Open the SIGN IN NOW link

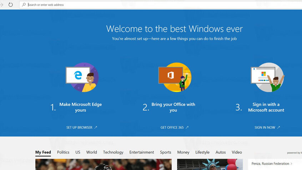[x=267, y=127]
